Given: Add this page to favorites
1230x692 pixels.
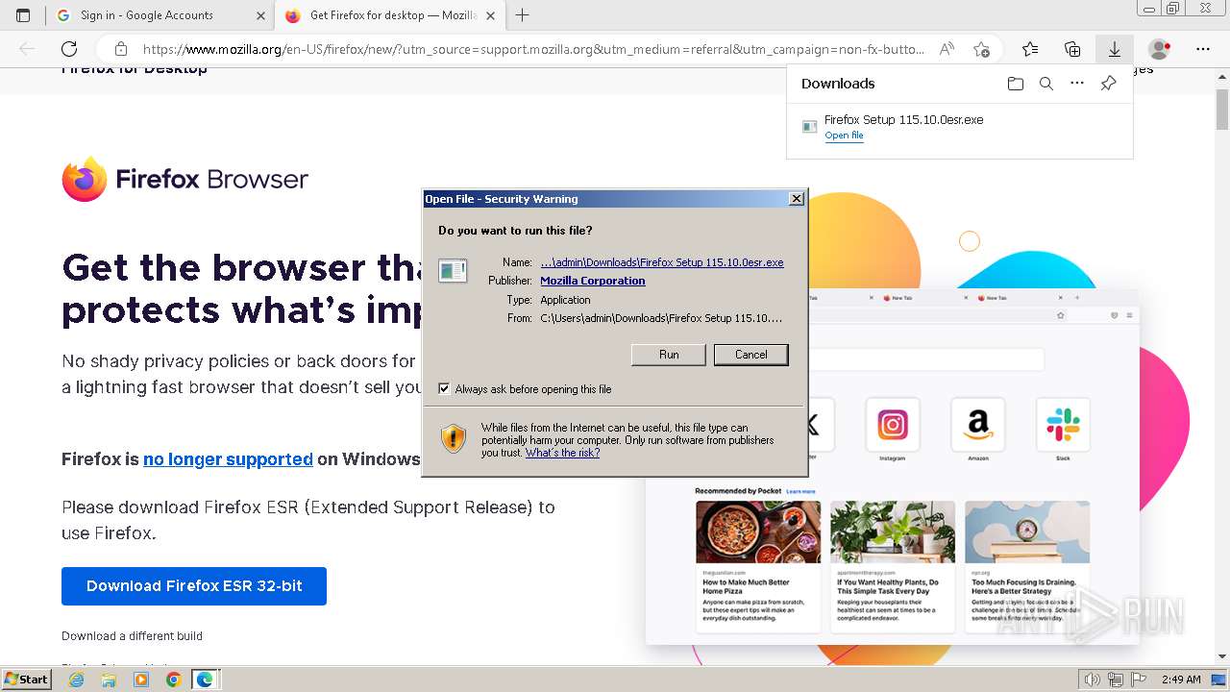Looking at the screenshot, I should click(x=981, y=49).
